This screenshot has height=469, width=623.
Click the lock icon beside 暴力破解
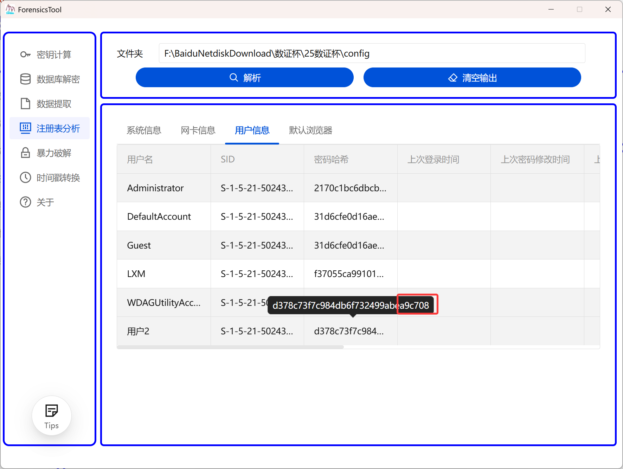click(25, 153)
